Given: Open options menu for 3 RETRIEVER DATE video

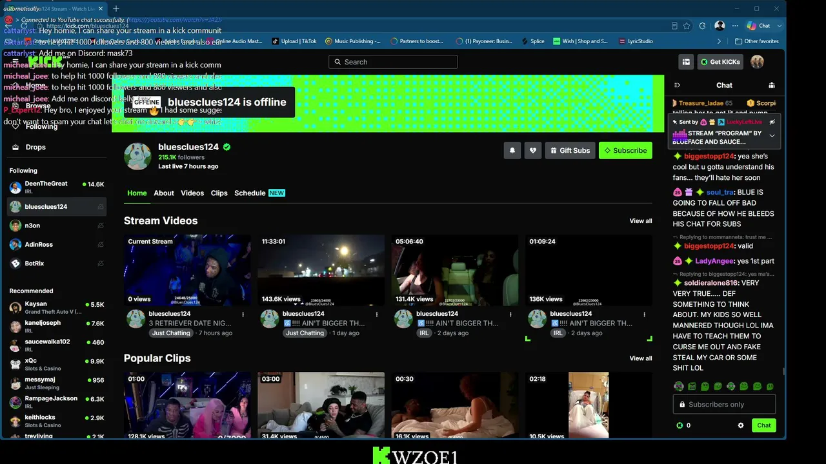Looking at the screenshot, I should pyautogui.click(x=243, y=314).
